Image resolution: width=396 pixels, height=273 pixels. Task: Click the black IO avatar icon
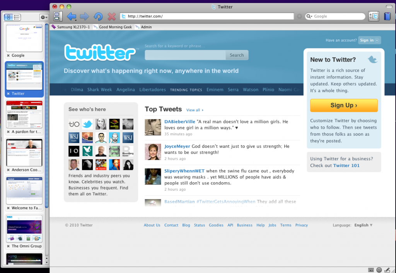pyautogui.click(x=74, y=151)
